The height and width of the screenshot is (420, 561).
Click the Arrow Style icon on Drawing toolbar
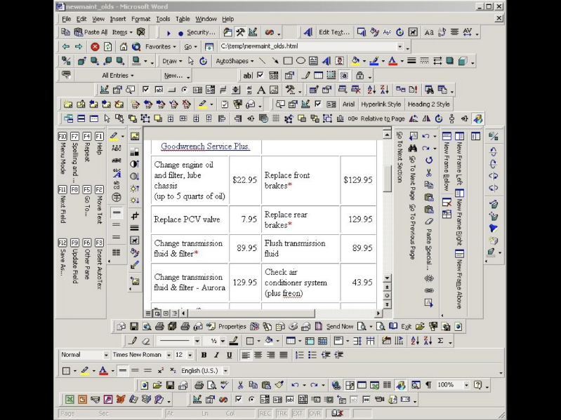tap(437, 61)
